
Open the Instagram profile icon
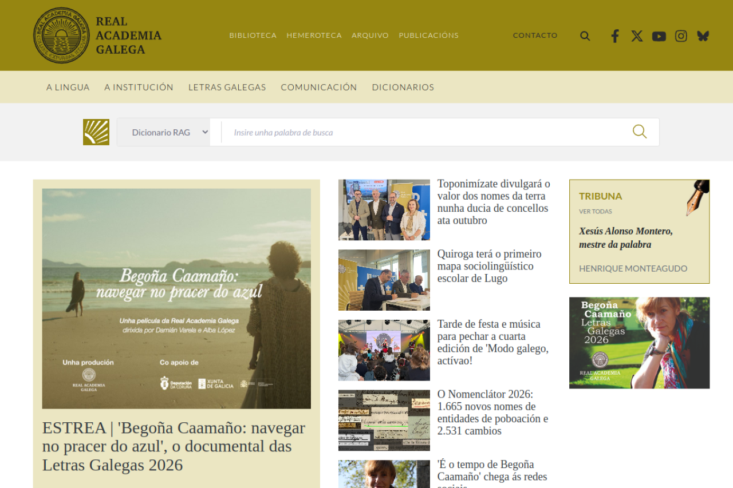point(681,36)
